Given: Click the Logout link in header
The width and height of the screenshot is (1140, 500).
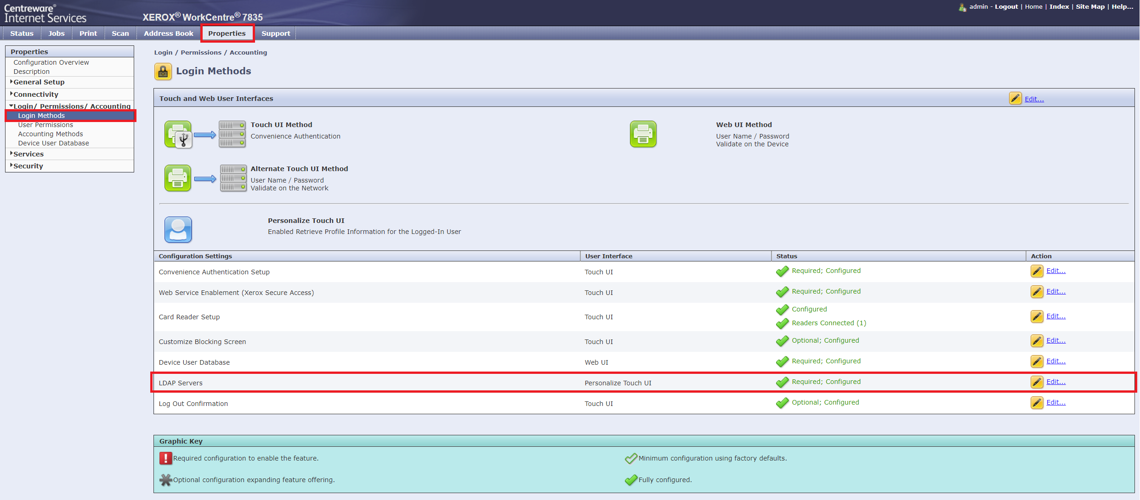Looking at the screenshot, I should tap(1006, 7).
